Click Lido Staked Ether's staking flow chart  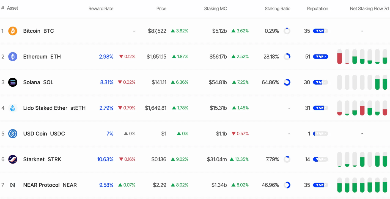362,108
